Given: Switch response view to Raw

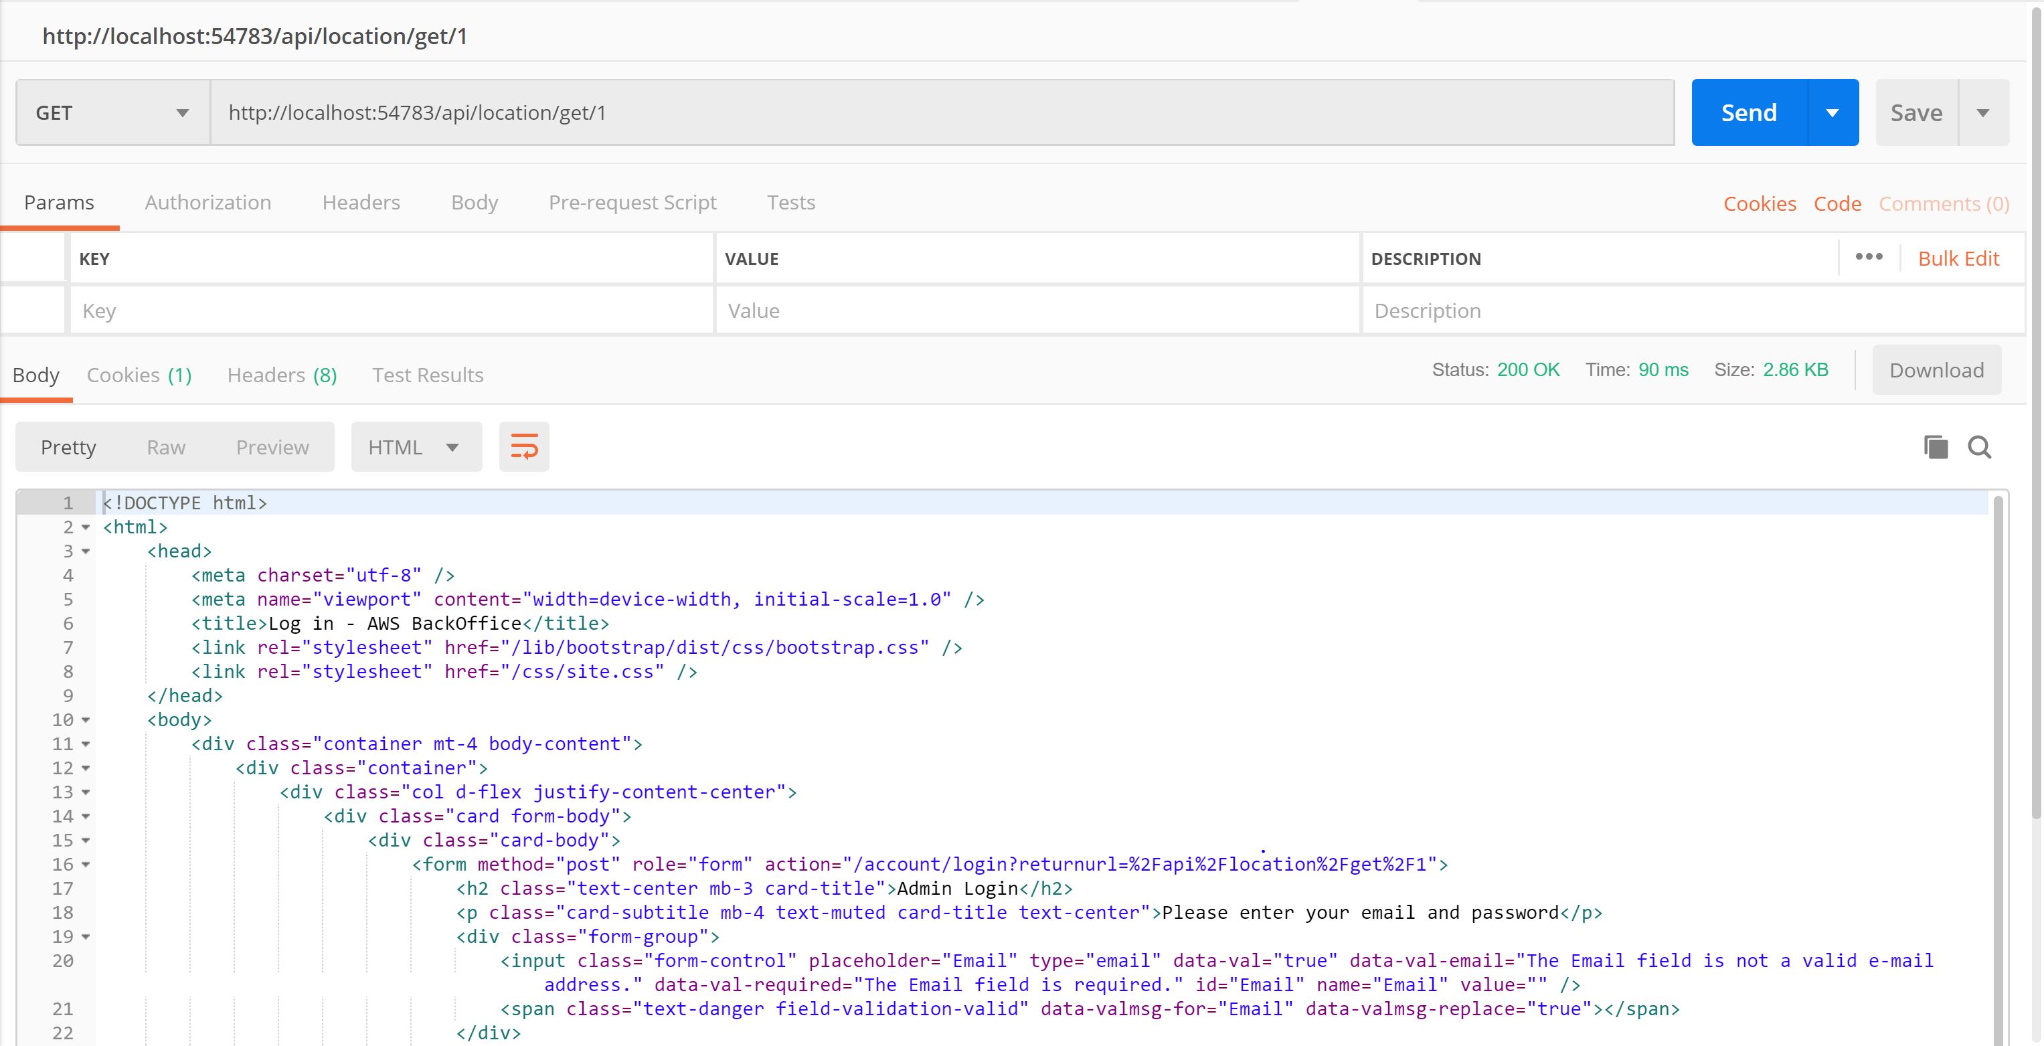Looking at the screenshot, I should coord(165,446).
